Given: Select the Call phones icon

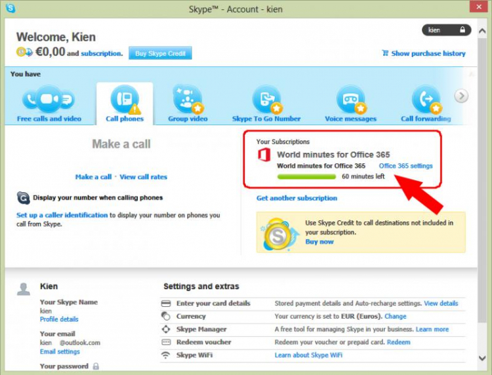Looking at the screenshot, I should pyautogui.click(x=125, y=99).
